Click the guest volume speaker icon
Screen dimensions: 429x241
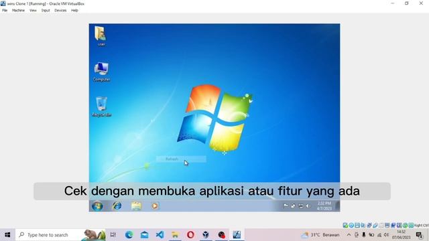pyautogui.click(x=308, y=206)
